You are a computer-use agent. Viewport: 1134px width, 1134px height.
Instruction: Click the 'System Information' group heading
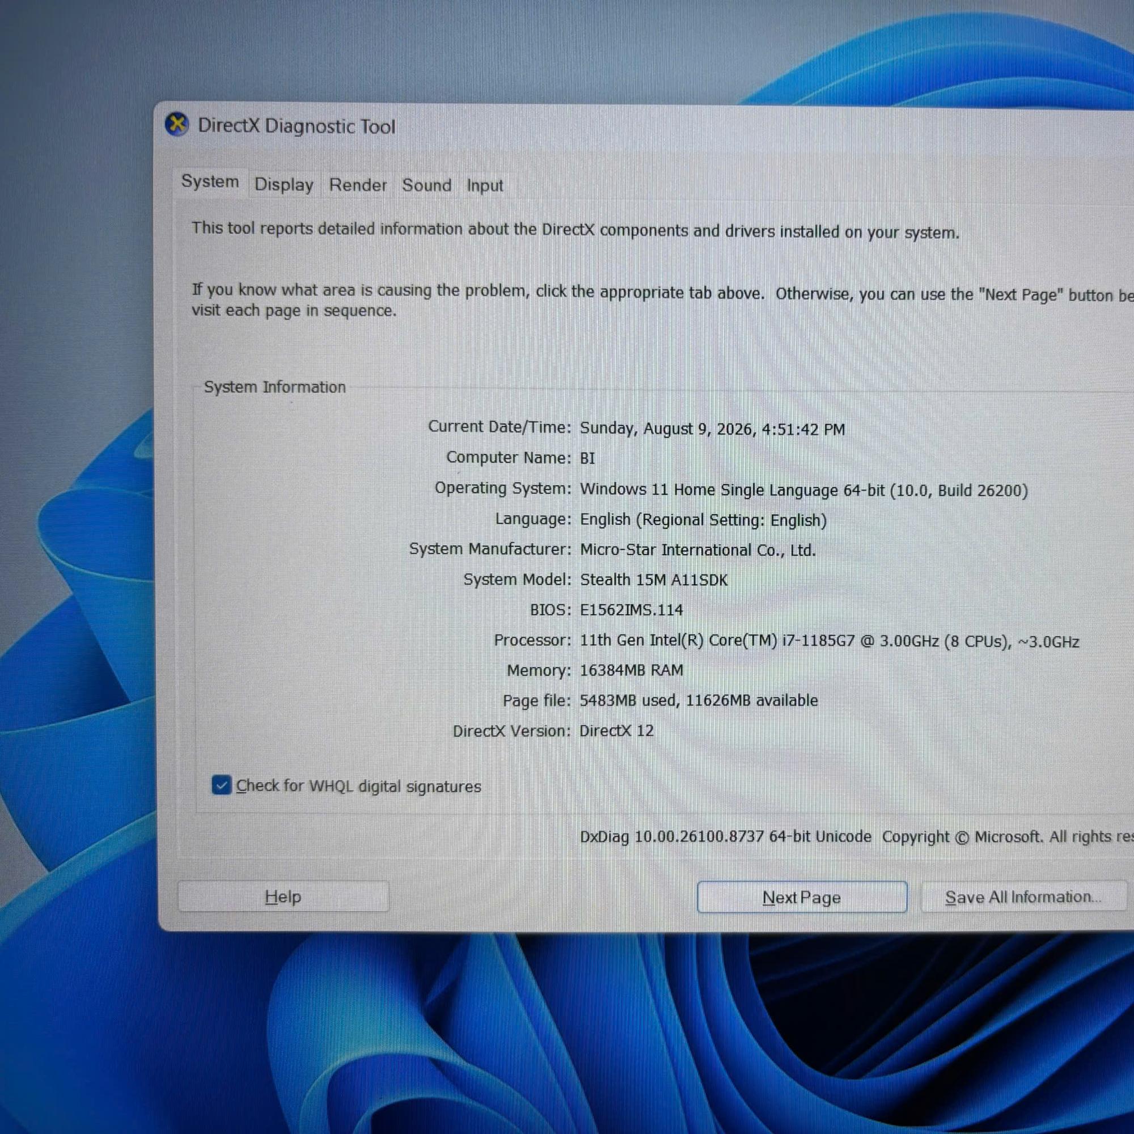point(274,387)
